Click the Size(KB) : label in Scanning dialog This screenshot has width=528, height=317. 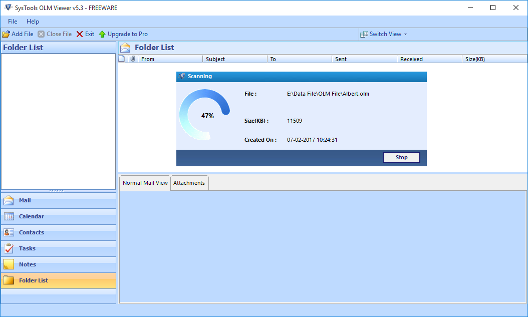coord(256,121)
